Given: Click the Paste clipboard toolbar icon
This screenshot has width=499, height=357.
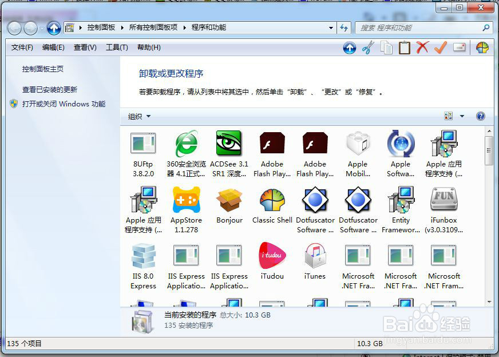Looking at the screenshot, I should pos(405,48).
